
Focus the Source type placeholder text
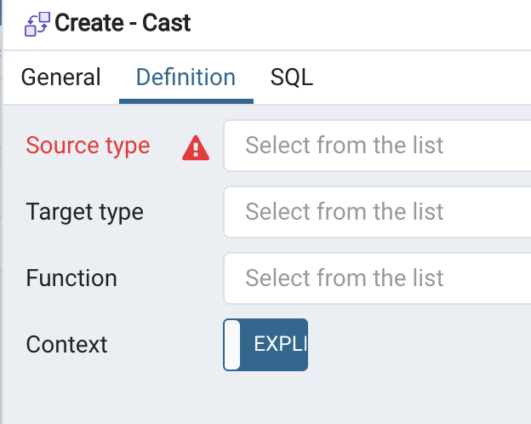pyautogui.click(x=345, y=146)
